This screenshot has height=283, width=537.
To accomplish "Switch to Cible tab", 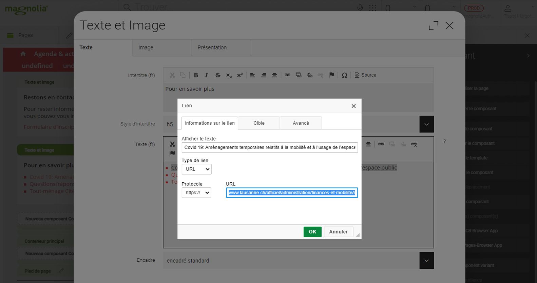I will pos(259,123).
